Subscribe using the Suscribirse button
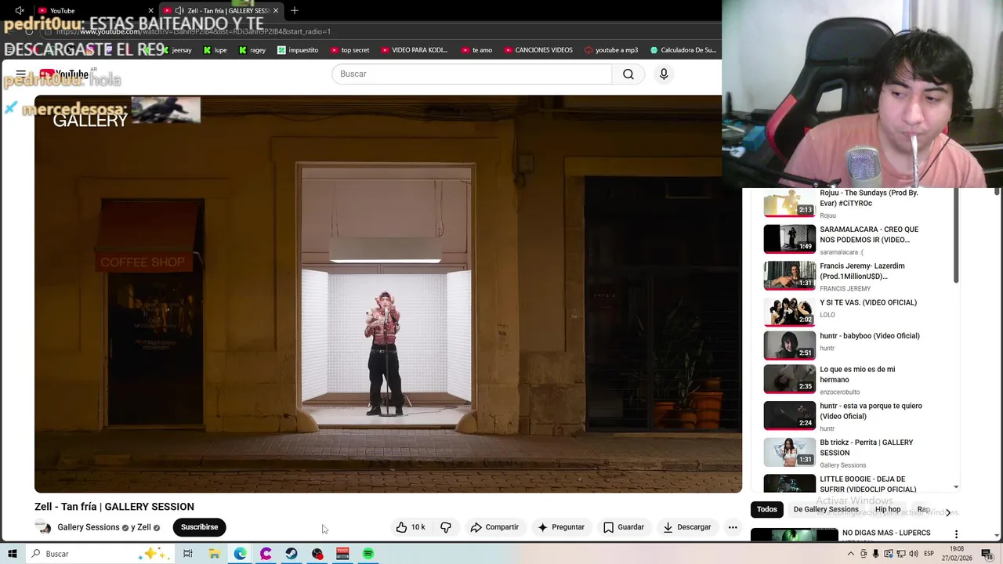1003x564 pixels. (200, 527)
